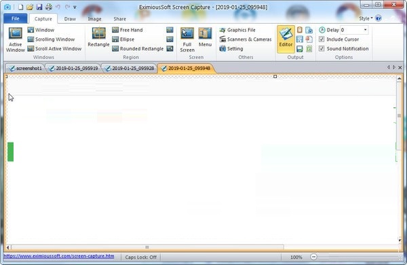
Task: Start a Scrolling Window capture
Action: pyautogui.click(x=51, y=39)
